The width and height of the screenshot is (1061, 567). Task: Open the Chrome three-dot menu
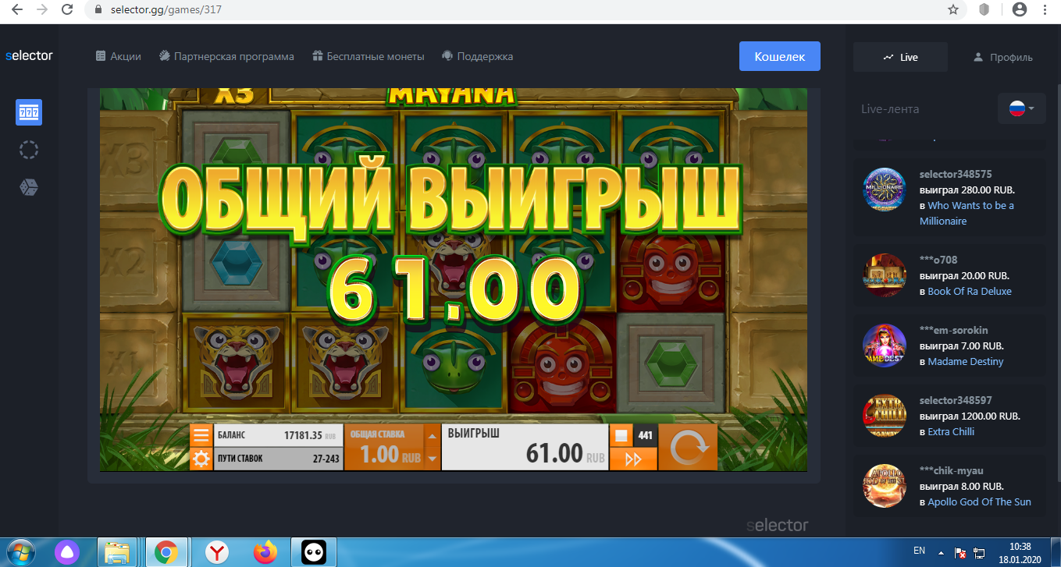coord(1045,9)
